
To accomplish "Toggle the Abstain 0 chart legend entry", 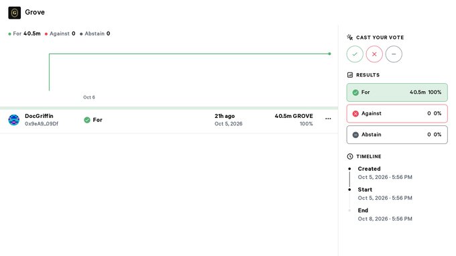I will (95, 34).
